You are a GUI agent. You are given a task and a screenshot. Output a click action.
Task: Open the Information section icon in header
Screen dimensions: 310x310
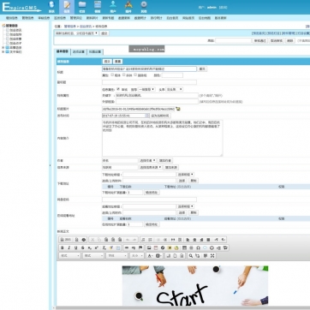[x=67, y=7]
